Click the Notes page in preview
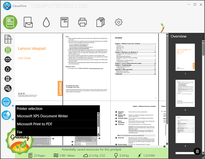Screen dimensions: 205x159 click(87, 67)
